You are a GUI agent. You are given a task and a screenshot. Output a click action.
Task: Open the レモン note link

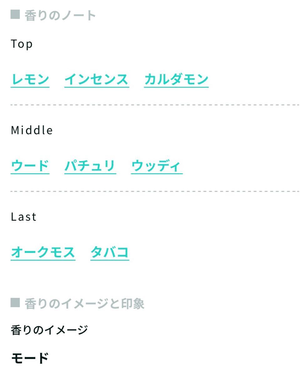[30, 79]
